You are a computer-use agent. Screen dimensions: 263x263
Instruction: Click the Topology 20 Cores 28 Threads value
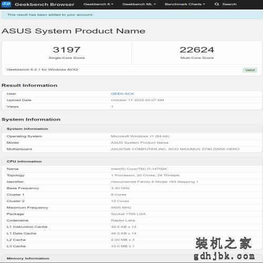click(145, 175)
